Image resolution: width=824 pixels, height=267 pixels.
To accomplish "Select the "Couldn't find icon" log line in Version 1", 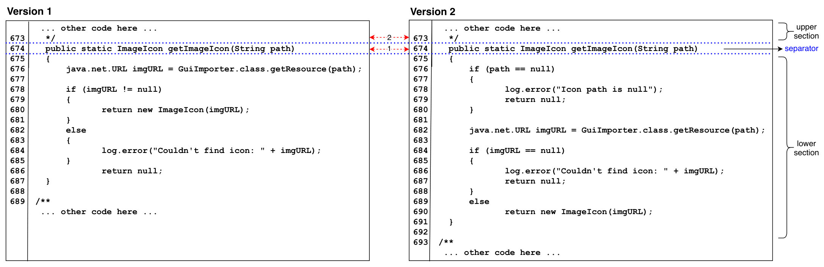I will point(211,151).
